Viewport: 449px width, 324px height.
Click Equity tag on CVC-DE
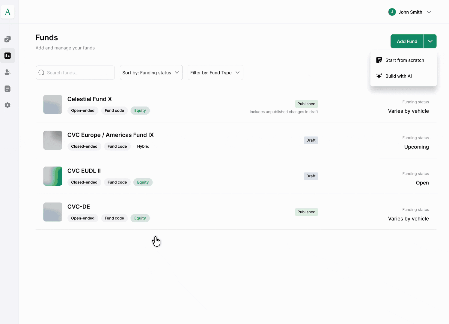[x=140, y=218]
